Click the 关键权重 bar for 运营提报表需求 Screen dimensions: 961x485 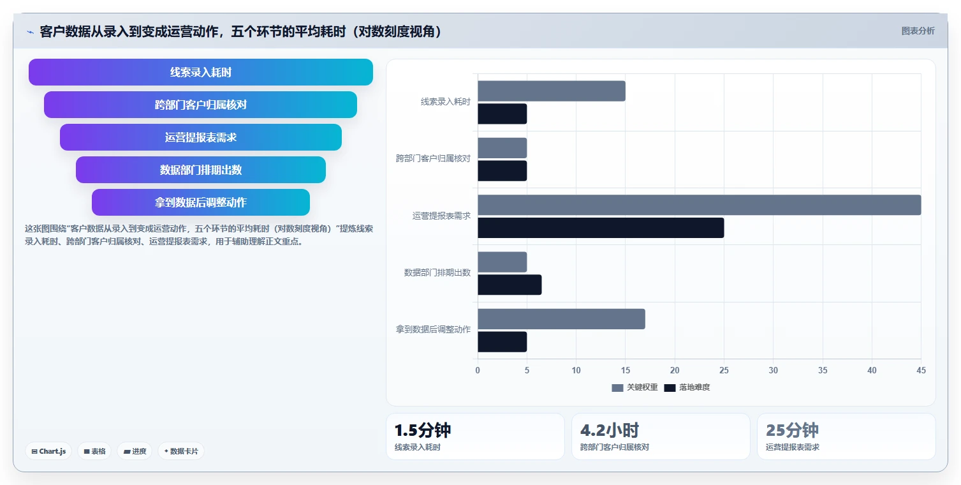click(x=700, y=205)
